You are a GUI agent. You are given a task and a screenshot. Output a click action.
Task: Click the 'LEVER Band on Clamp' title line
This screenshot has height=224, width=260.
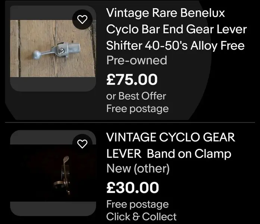(169, 154)
